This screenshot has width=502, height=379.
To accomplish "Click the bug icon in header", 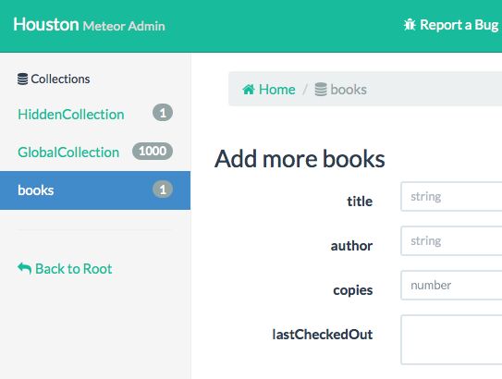I will click(x=410, y=25).
